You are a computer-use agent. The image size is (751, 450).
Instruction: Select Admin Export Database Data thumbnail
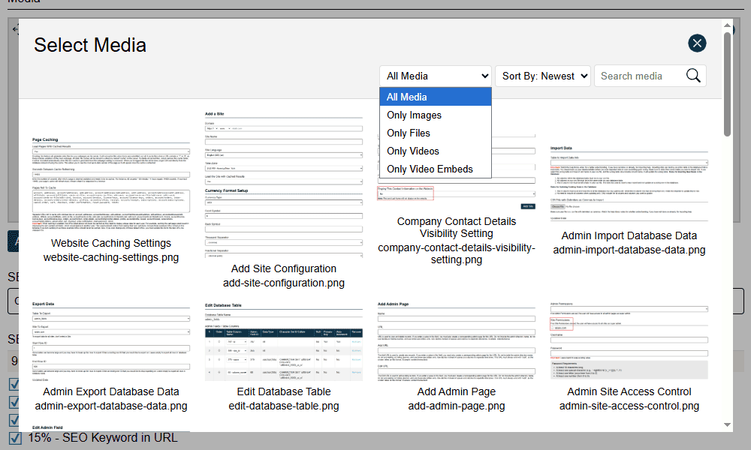[x=110, y=341]
